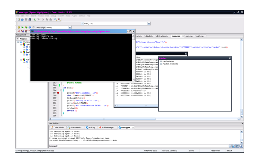The width and height of the screenshot is (264, 165).
Task: Open the File menu
Action: pos(18,16)
